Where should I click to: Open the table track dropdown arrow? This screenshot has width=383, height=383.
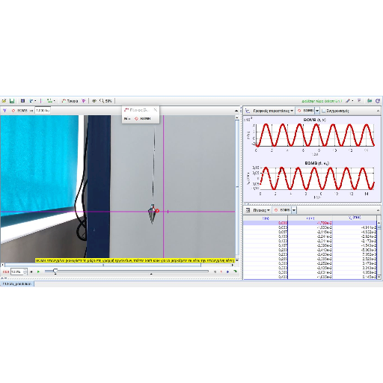(294, 210)
